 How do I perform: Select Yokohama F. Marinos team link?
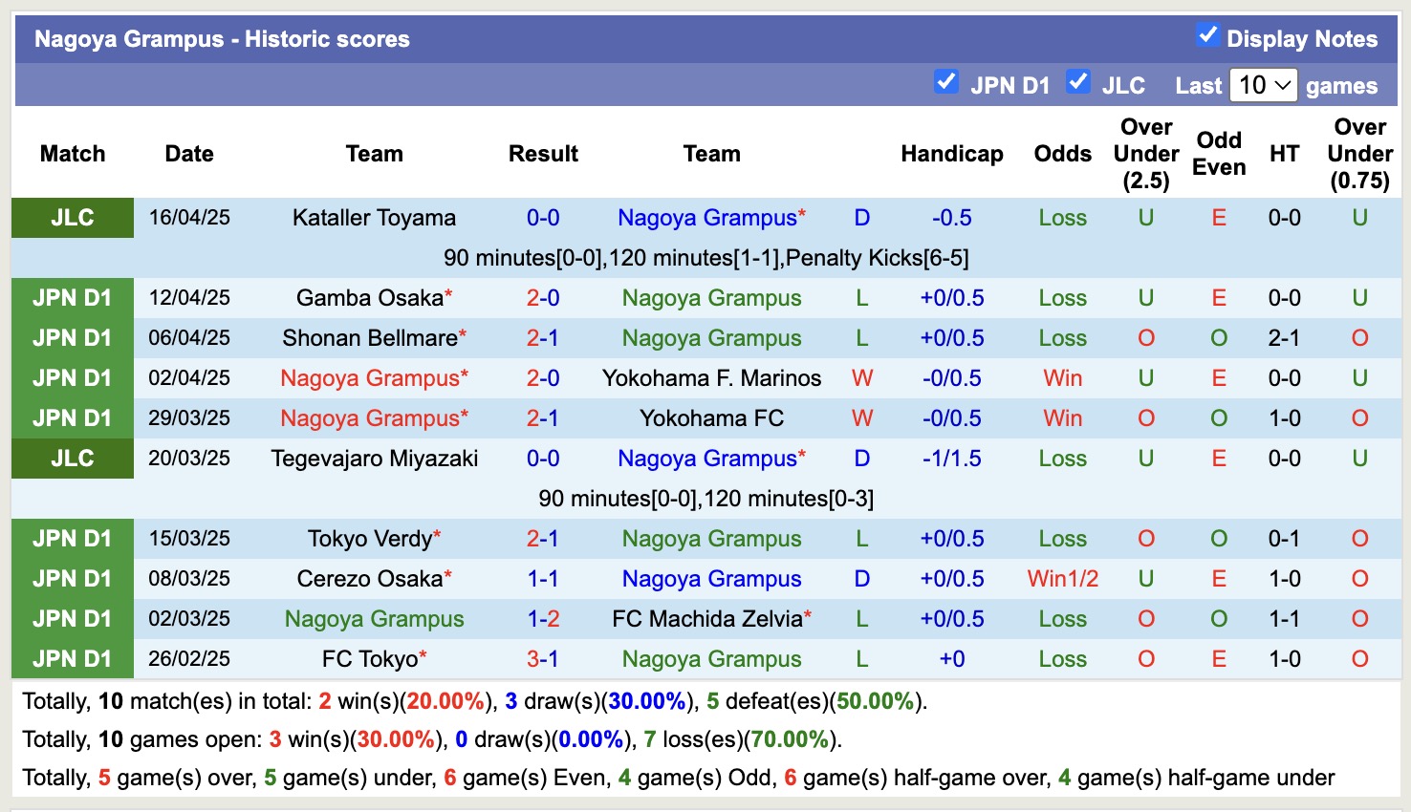(711, 378)
